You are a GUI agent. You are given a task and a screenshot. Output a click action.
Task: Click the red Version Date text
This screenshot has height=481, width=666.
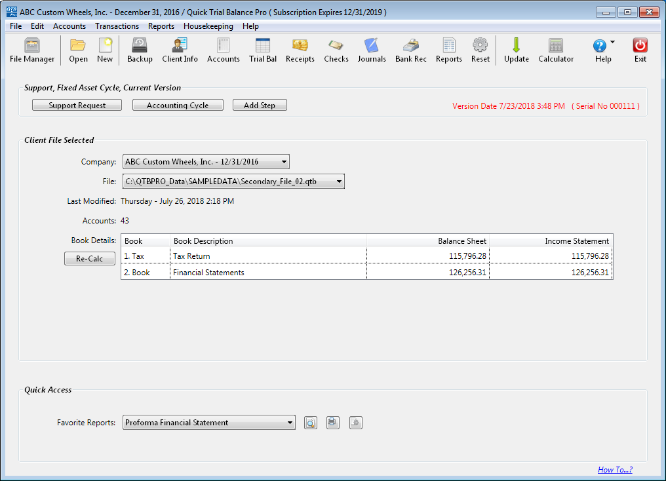point(509,106)
